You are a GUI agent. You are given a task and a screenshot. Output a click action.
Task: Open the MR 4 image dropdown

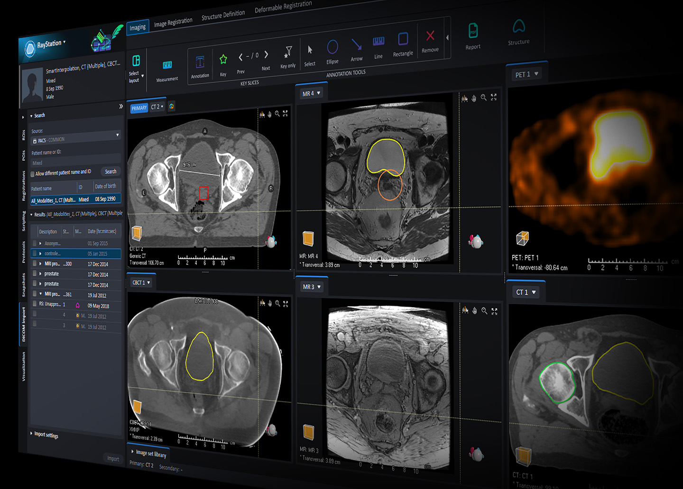312,93
